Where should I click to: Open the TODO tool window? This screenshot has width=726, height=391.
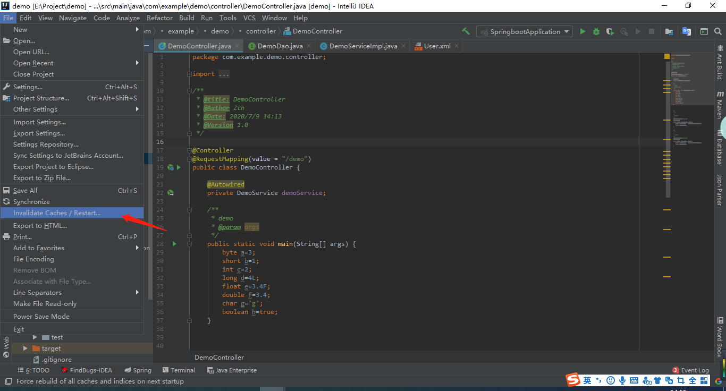(x=33, y=370)
